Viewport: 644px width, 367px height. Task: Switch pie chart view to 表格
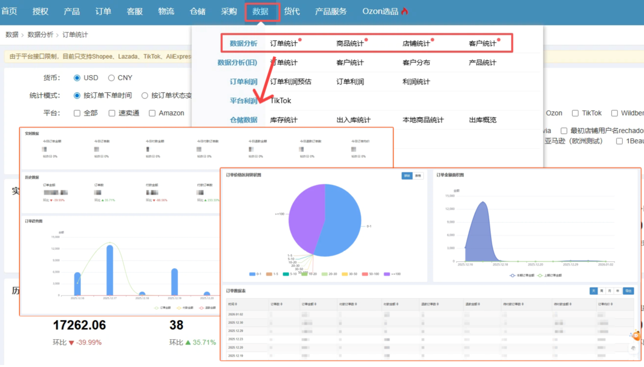click(418, 176)
